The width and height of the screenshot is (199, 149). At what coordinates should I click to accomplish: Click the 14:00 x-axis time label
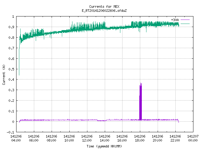tap(104, 140)
